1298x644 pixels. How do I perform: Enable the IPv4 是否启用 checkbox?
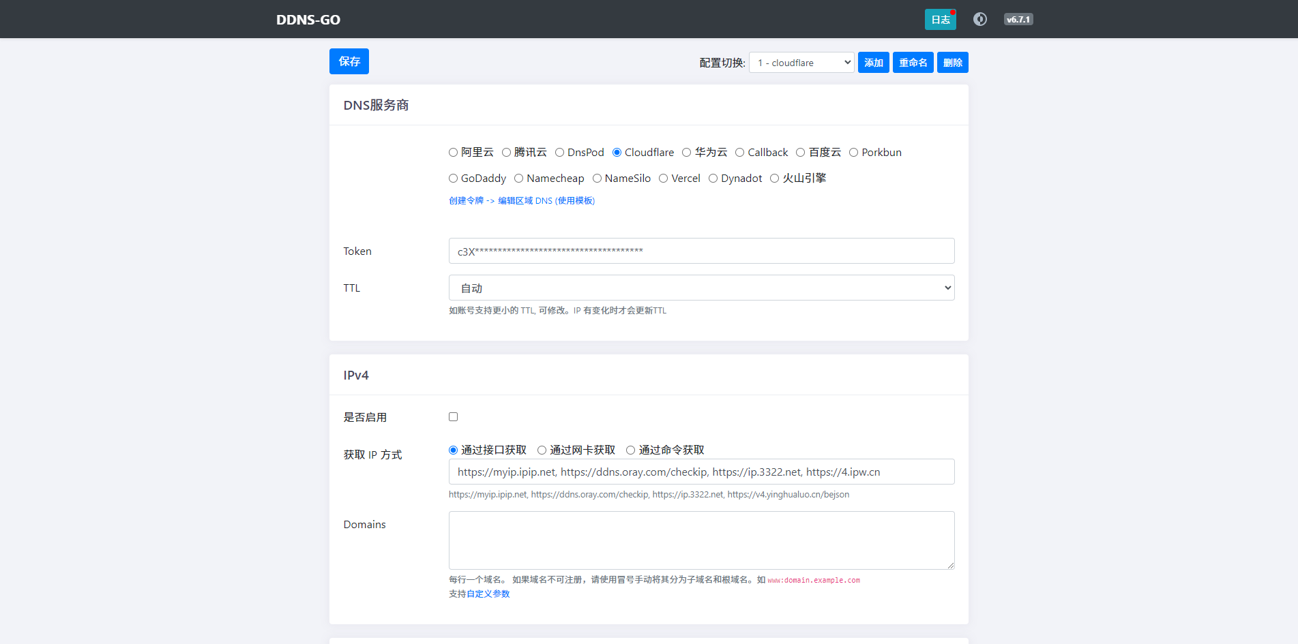click(454, 417)
